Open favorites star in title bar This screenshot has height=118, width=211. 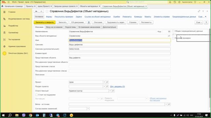coord(179,2)
